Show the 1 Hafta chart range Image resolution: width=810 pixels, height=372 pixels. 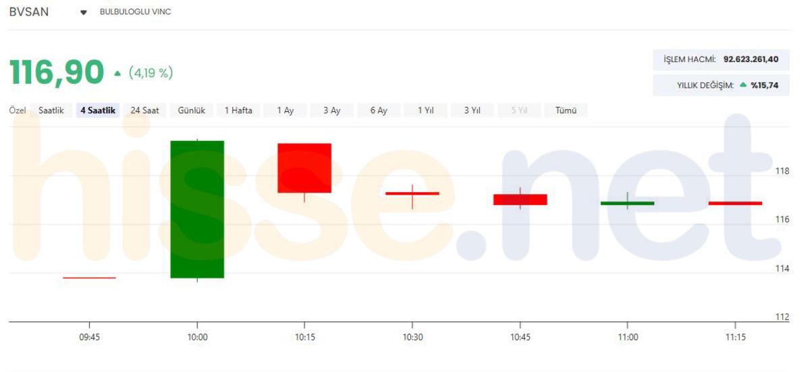[x=238, y=111]
